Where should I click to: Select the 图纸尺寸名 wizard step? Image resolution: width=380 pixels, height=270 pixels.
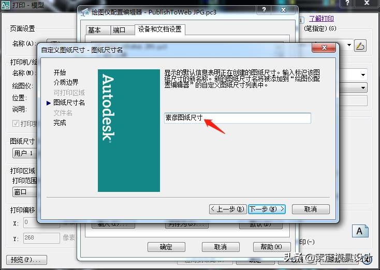69,103
